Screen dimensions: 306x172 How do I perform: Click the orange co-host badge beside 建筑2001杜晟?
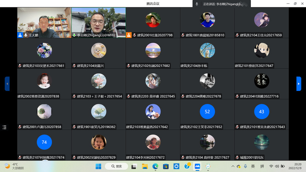coord(129,35)
